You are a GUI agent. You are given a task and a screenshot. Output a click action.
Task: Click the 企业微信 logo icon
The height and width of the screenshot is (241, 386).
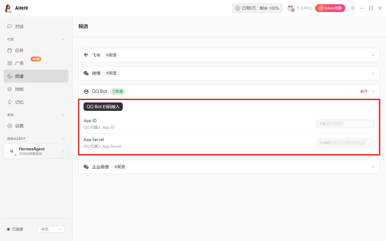click(x=86, y=167)
